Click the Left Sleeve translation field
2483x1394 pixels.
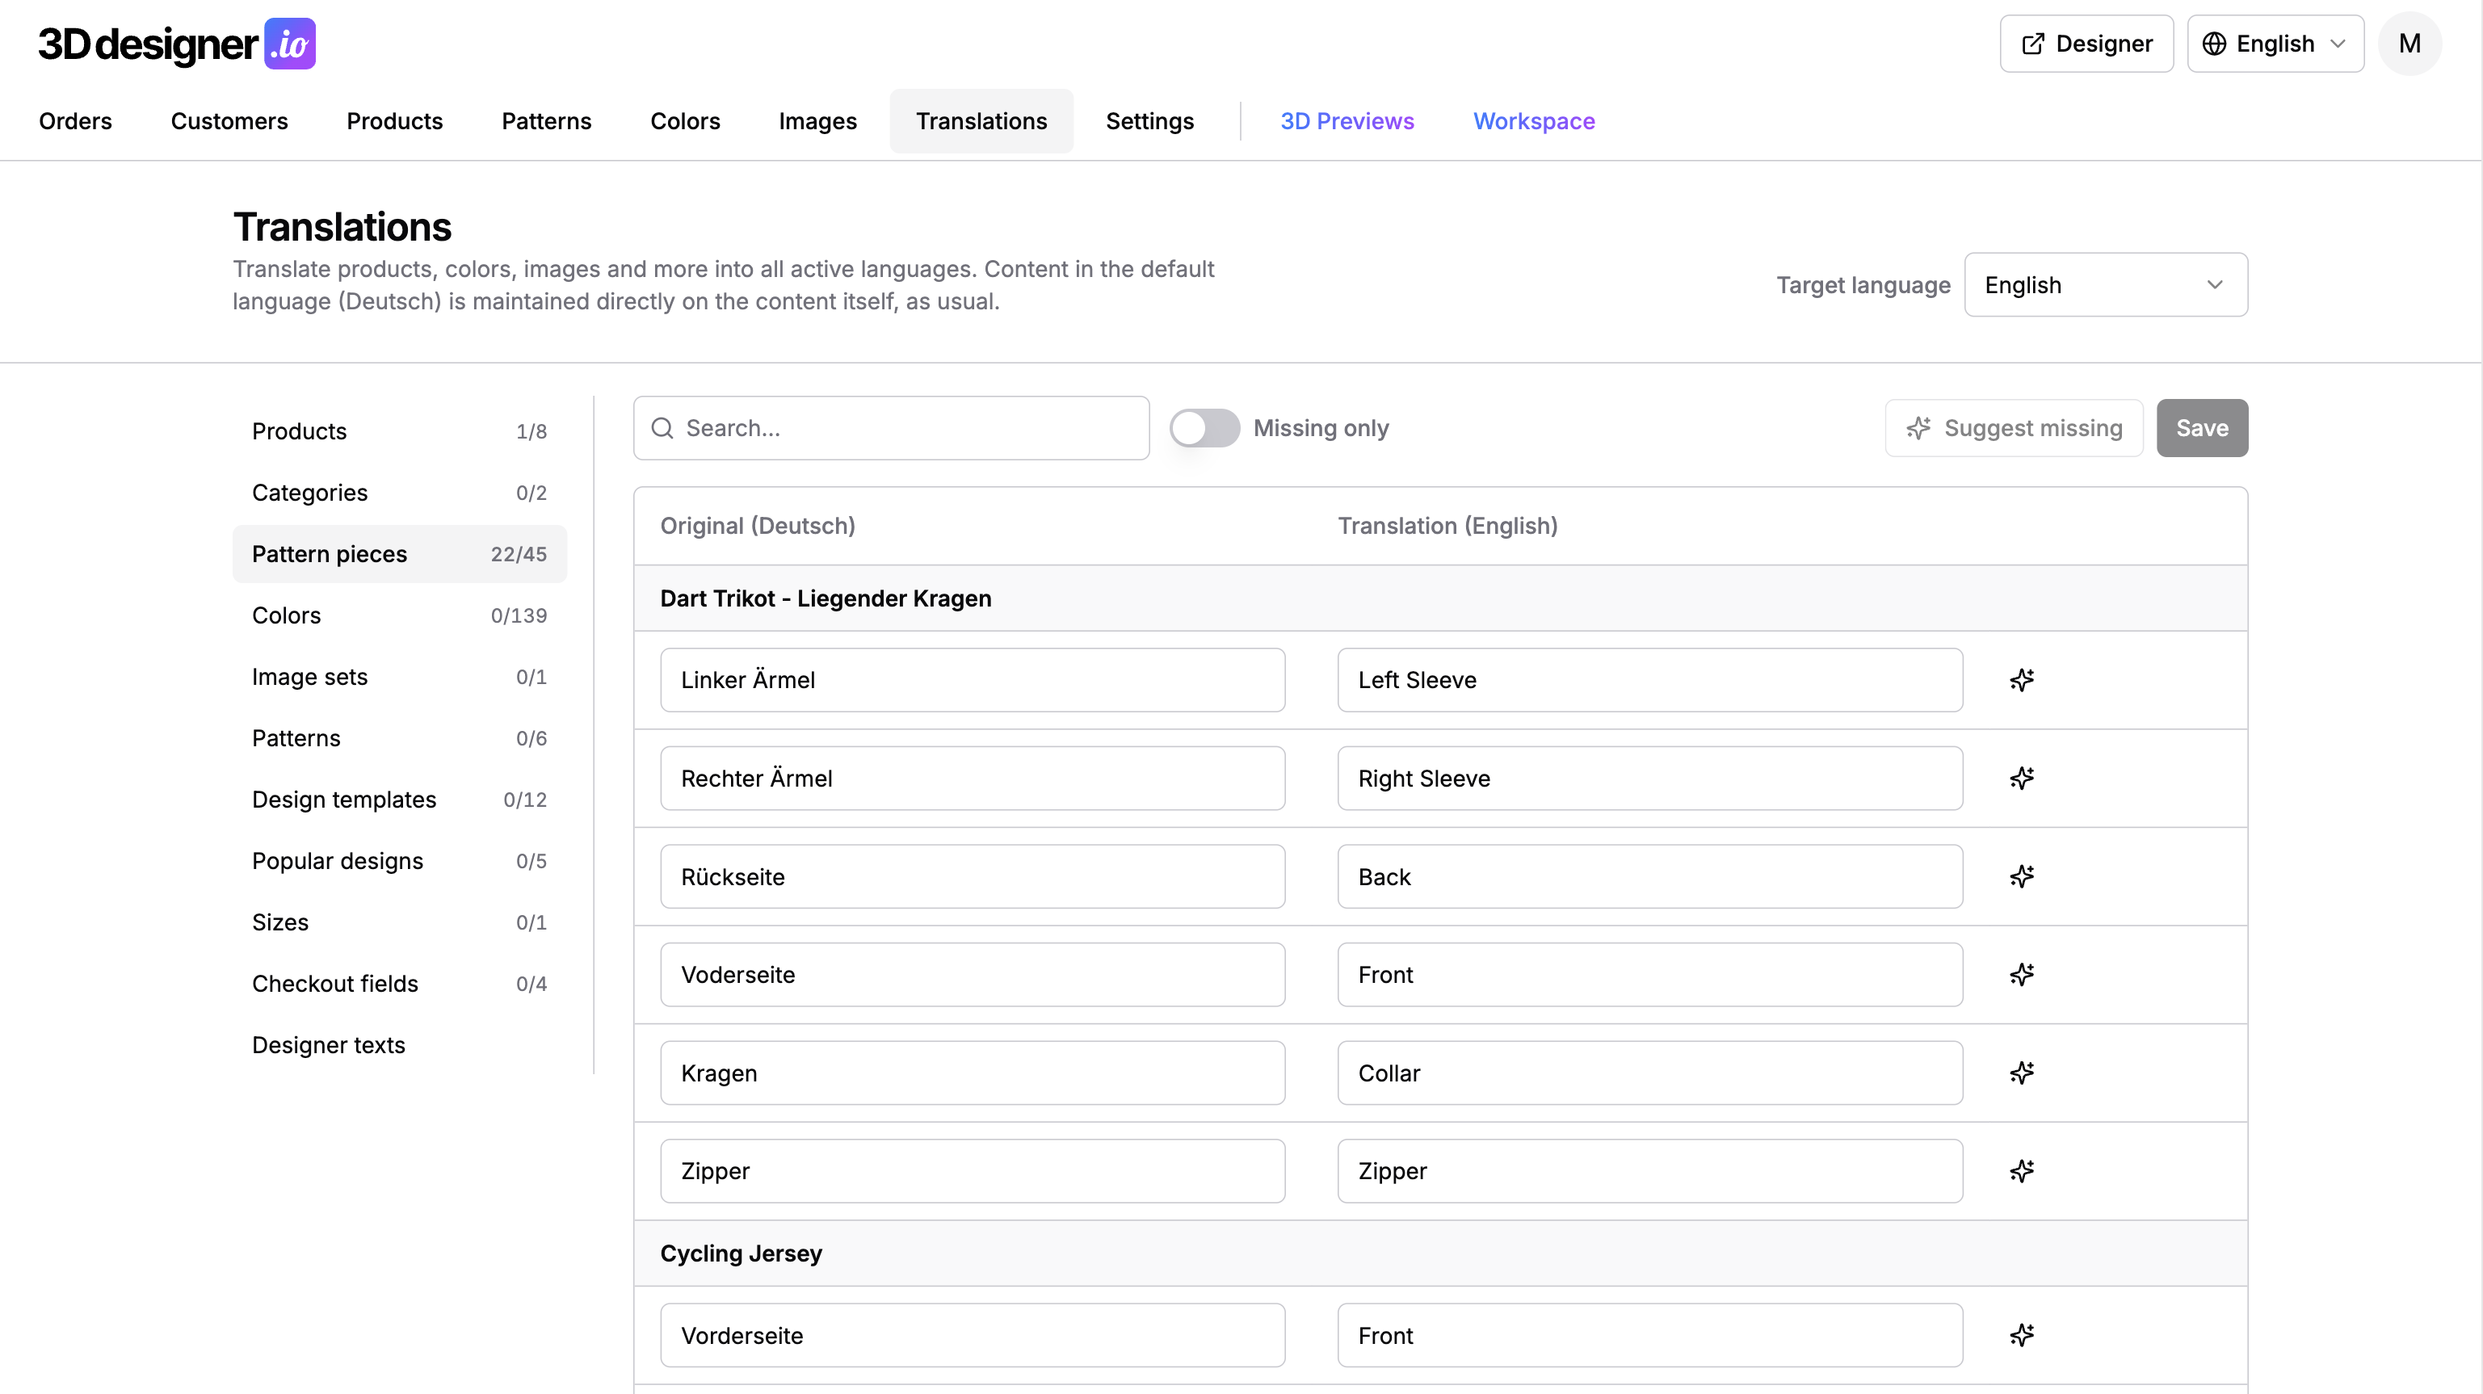(1649, 680)
